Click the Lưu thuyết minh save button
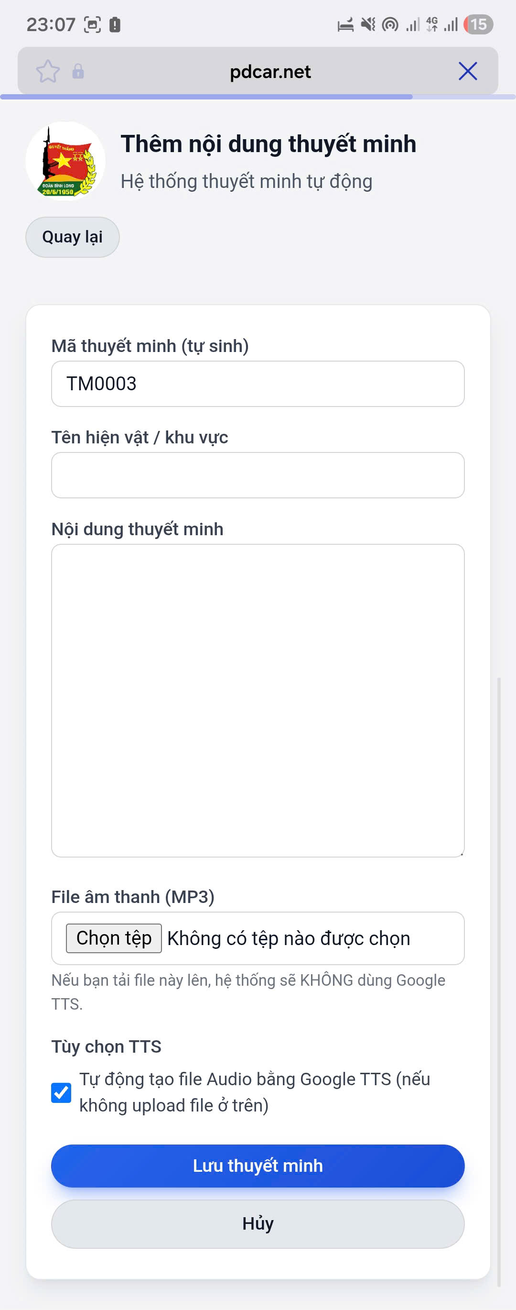Image resolution: width=516 pixels, height=1310 pixels. (258, 1166)
